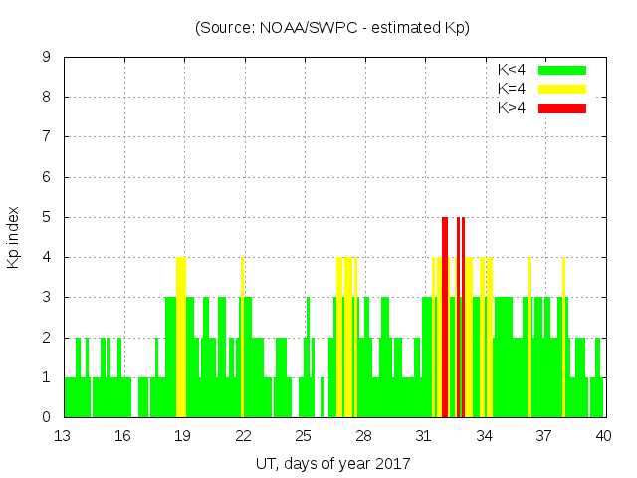Click the y-axis tick label 0
The height and width of the screenshot is (478, 637).
pos(47,417)
